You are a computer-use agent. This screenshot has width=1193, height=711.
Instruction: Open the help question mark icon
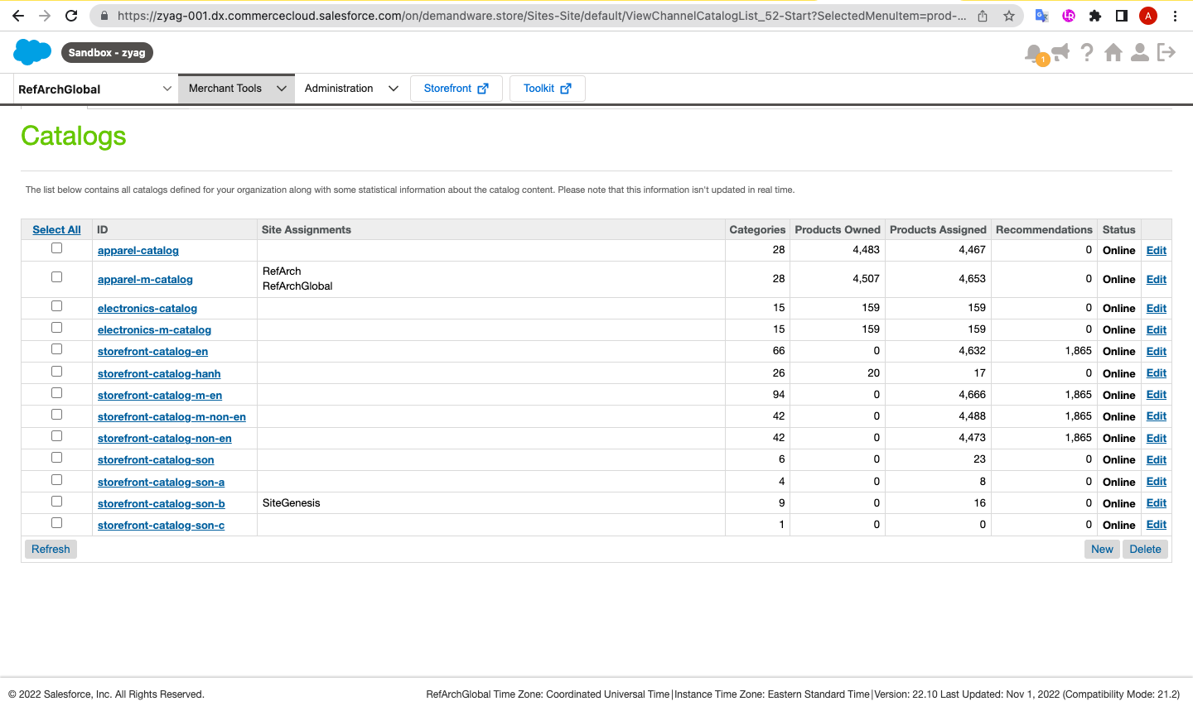pos(1087,52)
